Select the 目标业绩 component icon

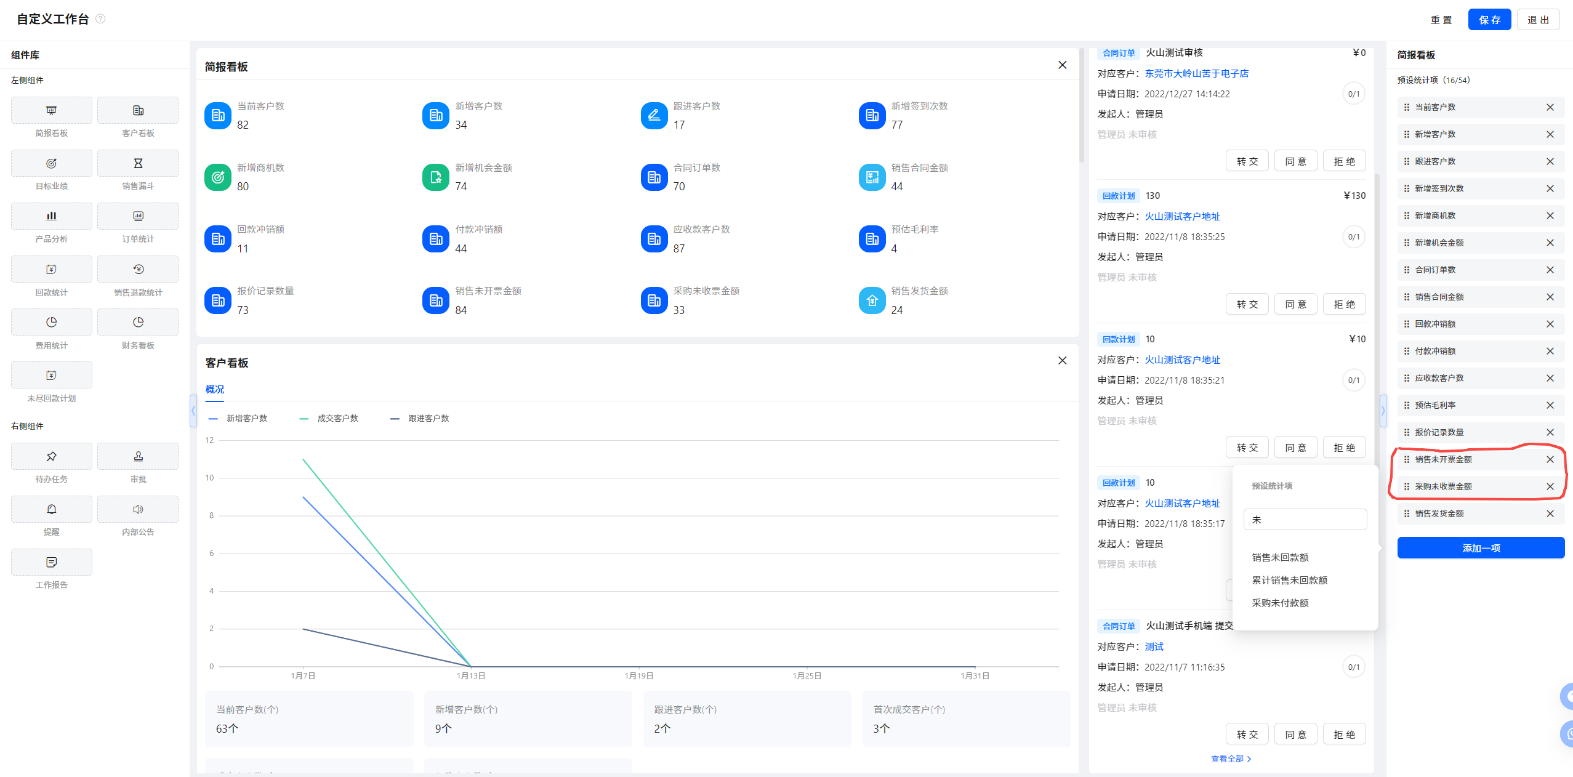pos(51,164)
